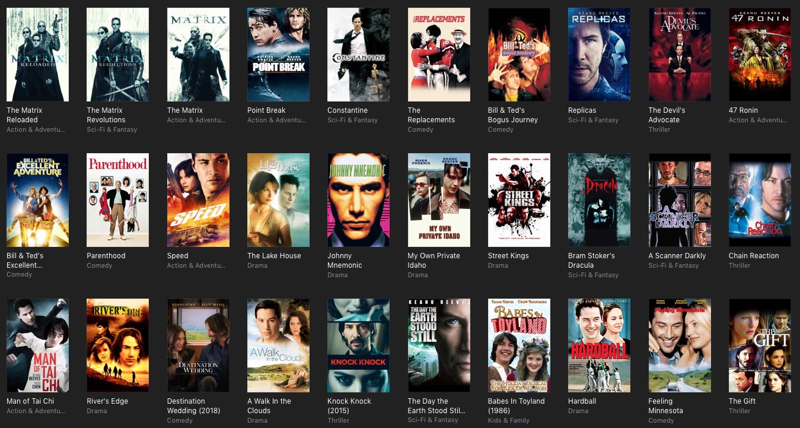Open My Own Private Idaho poster
The width and height of the screenshot is (800, 428).
(x=439, y=200)
